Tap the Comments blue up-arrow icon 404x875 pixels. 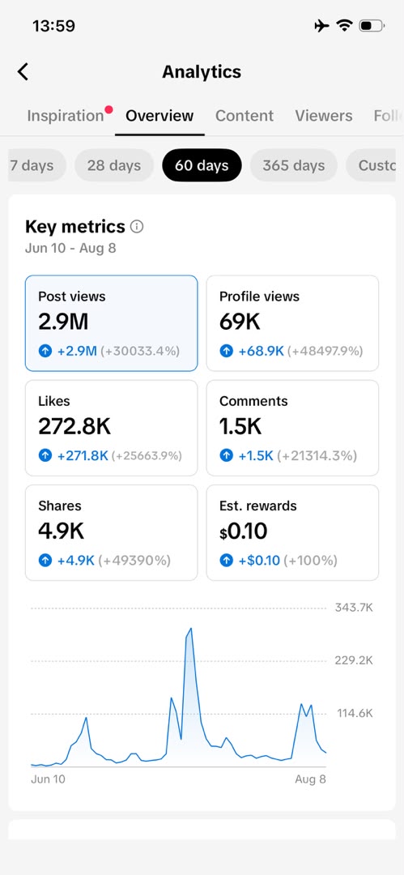[x=226, y=456]
